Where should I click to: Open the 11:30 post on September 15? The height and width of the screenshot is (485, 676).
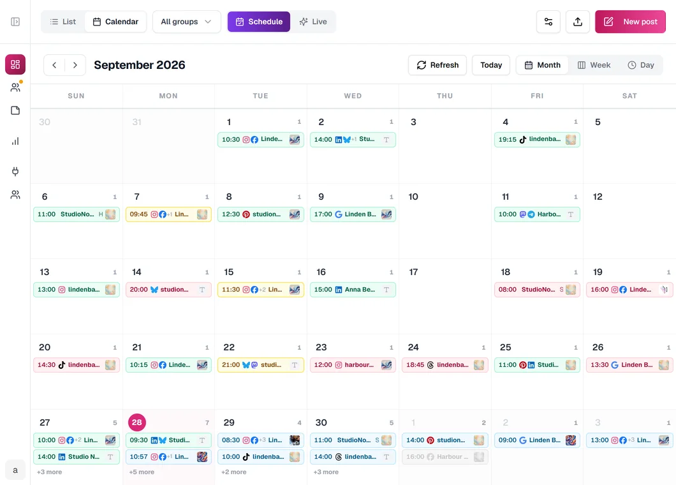(x=261, y=290)
